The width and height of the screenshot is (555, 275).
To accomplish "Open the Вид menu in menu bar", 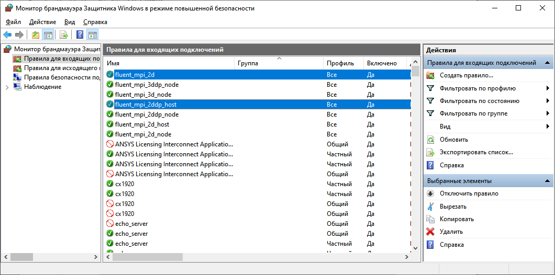I will [70, 22].
